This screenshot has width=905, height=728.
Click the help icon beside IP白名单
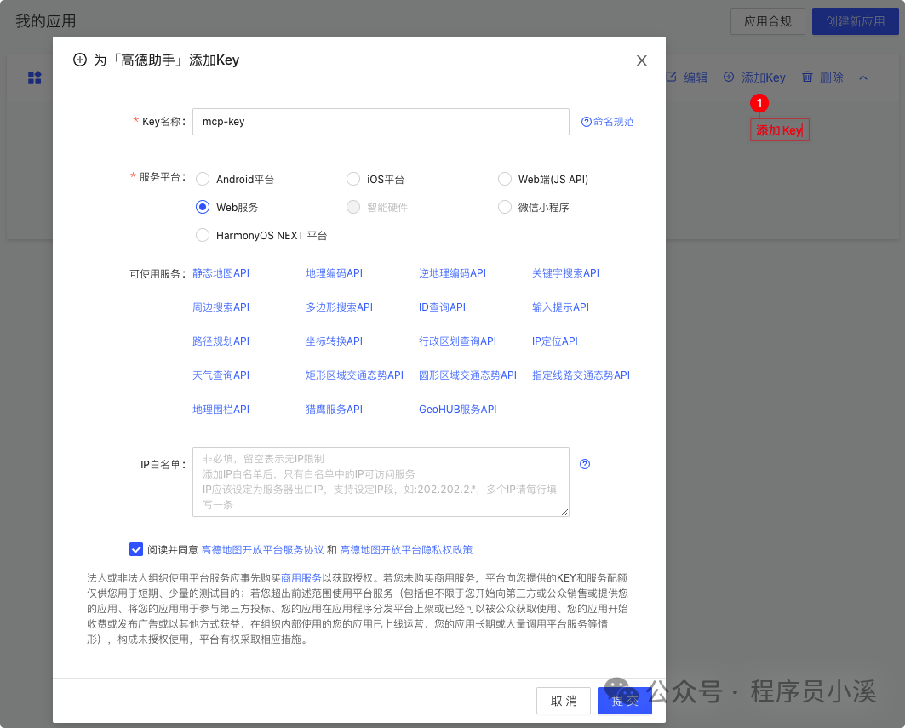tap(584, 464)
